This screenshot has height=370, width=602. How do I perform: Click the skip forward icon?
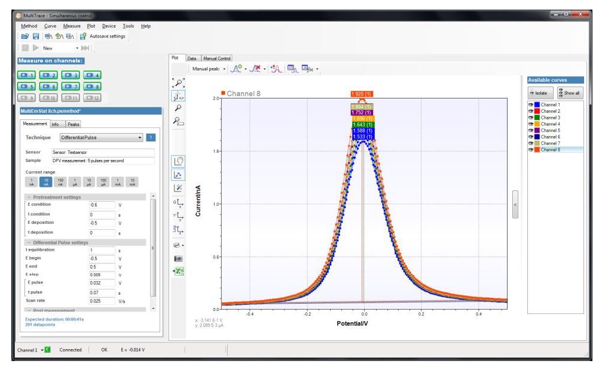pyautogui.click(x=85, y=48)
